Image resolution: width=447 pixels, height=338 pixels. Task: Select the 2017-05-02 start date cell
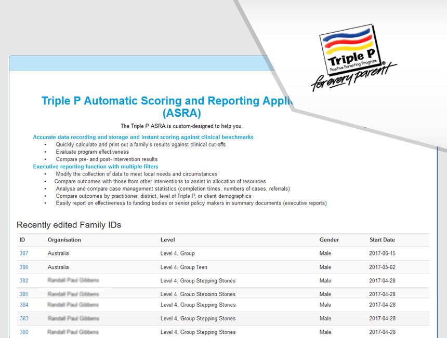(x=382, y=267)
